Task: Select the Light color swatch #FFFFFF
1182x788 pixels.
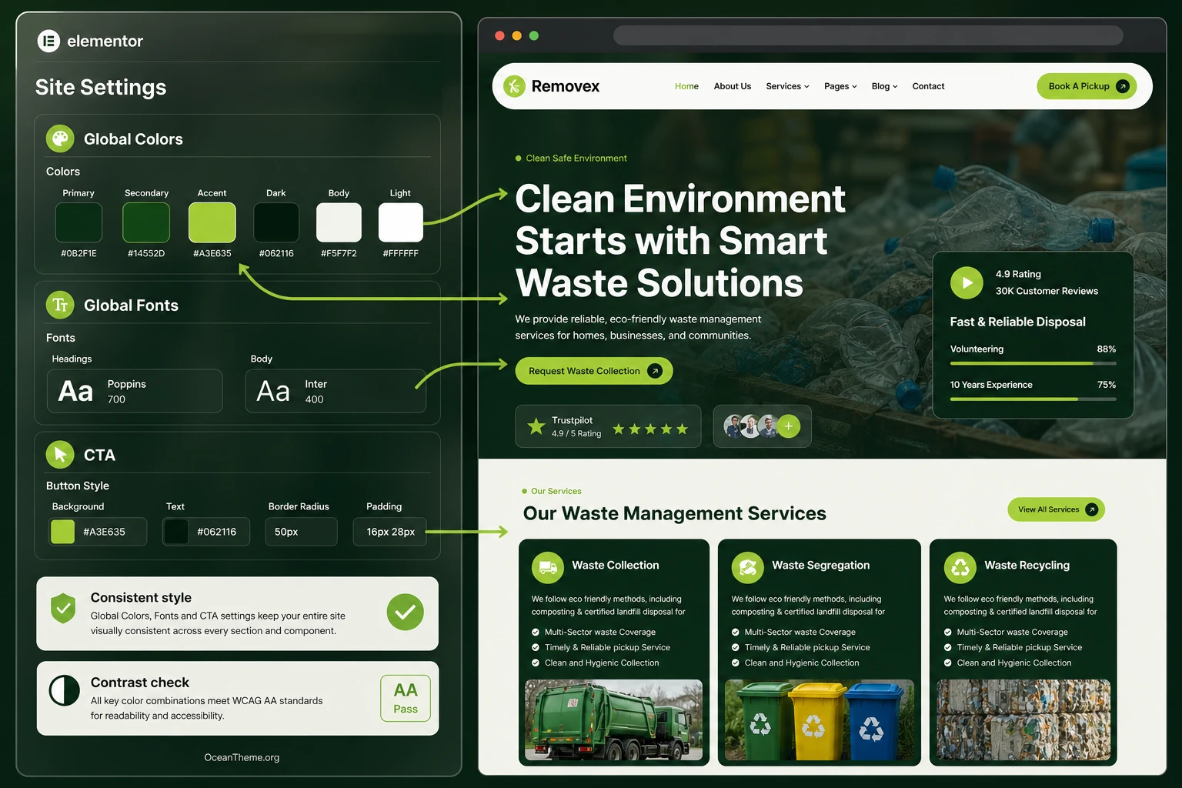Action: tap(401, 222)
